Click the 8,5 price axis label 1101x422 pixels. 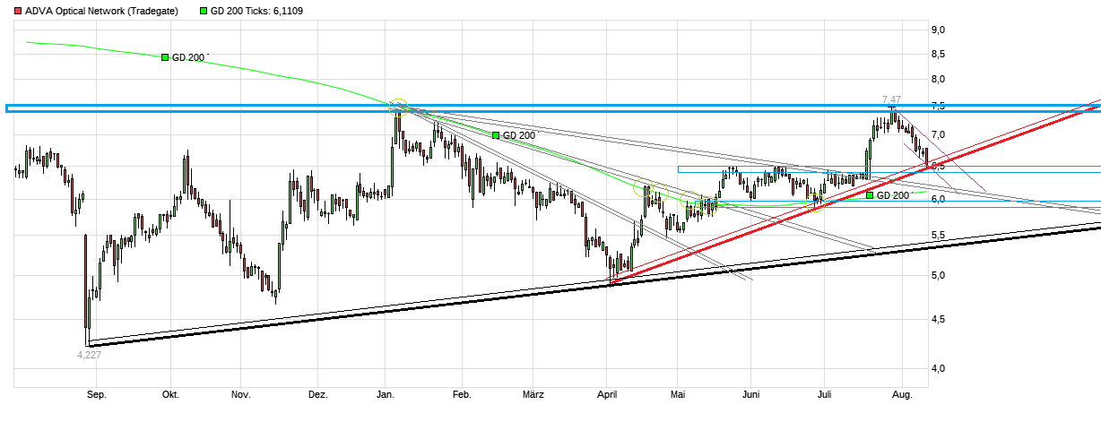point(939,55)
